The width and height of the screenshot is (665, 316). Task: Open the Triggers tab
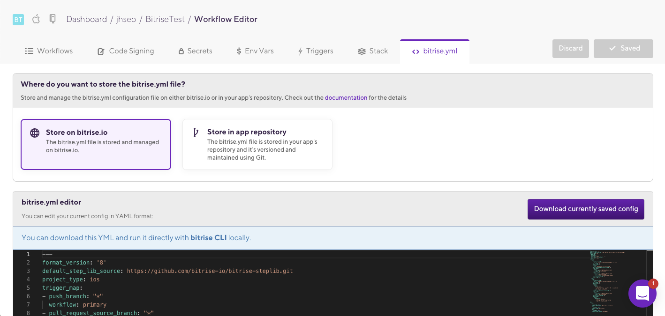pos(316,51)
